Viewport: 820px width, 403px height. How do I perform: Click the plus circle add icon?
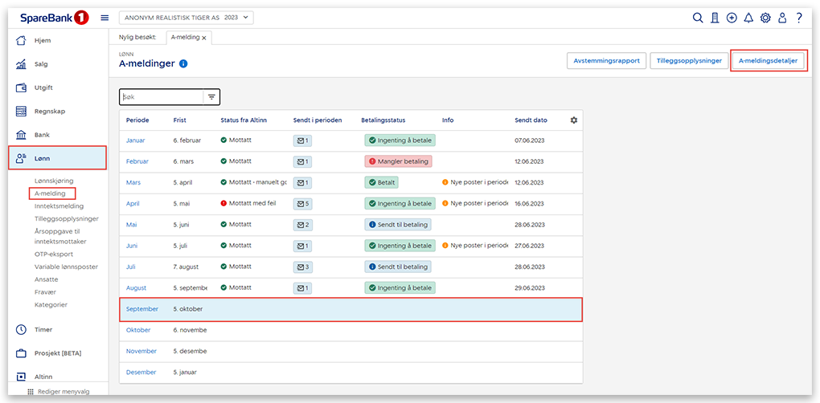pos(732,18)
